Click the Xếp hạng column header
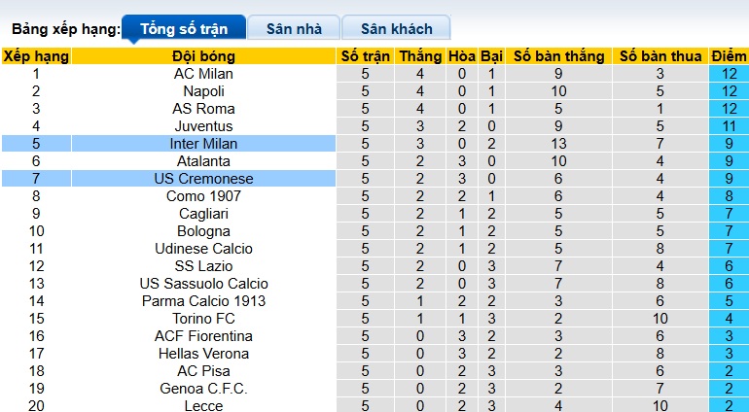This screenshot has width=749, height=412. [x=36, y=56]
